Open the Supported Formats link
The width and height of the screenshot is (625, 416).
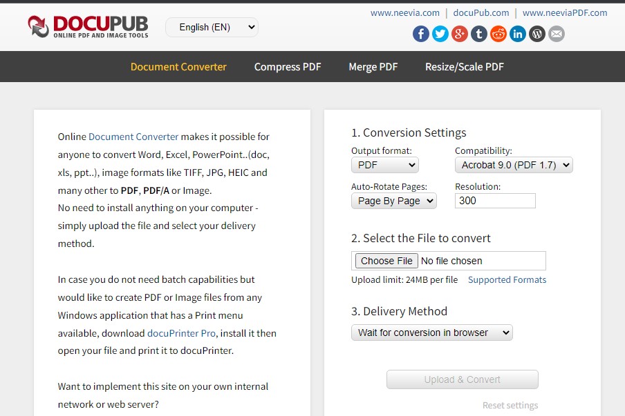pyautogui.click(x=507, y=279)
